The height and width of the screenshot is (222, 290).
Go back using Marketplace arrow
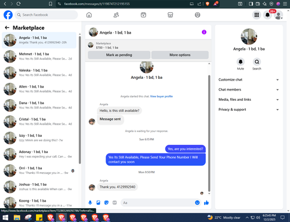[7, 28]
